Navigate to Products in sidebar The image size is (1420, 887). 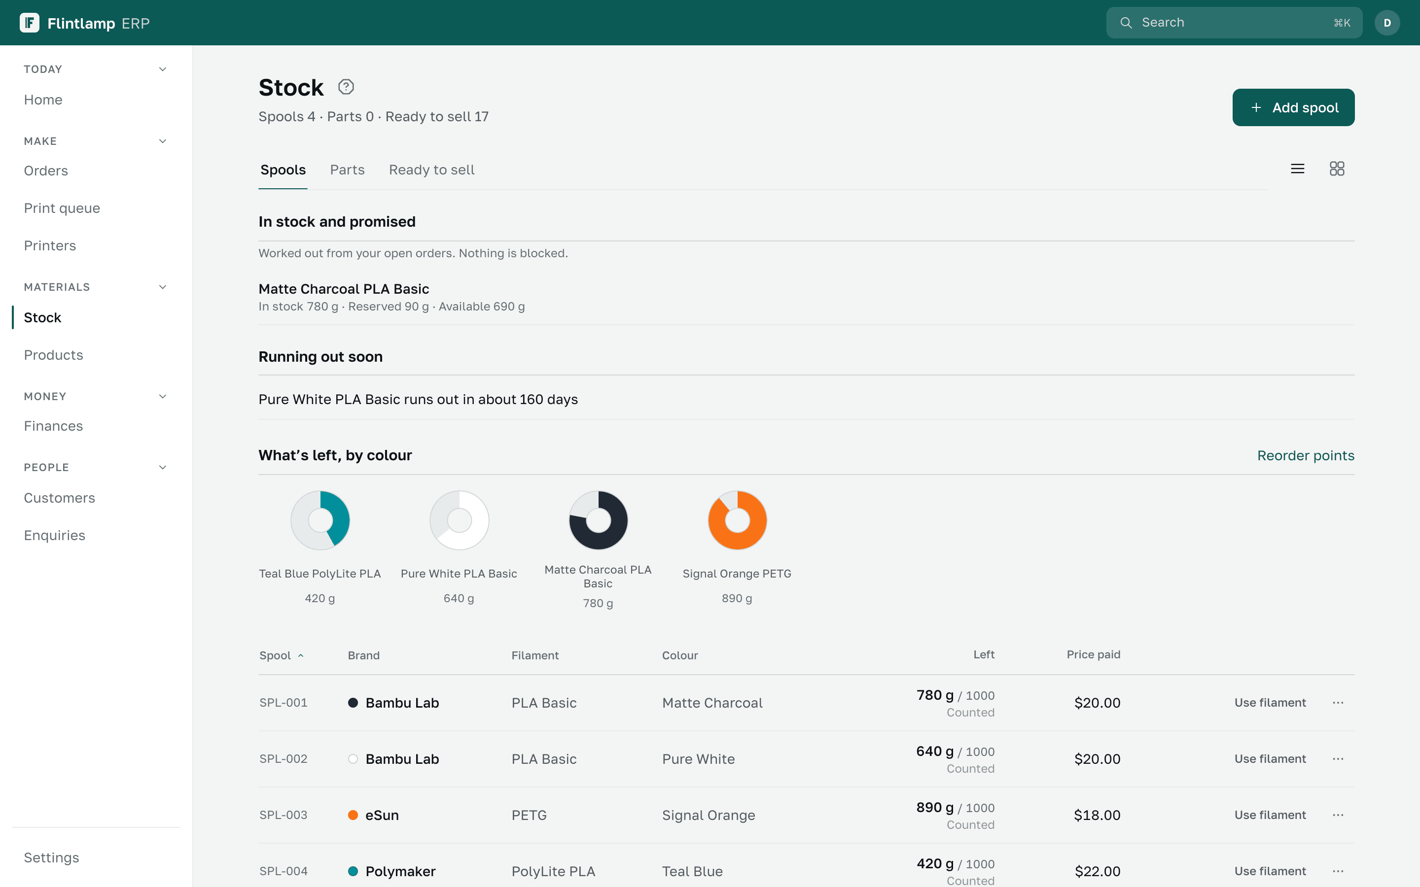pos(53,355)
